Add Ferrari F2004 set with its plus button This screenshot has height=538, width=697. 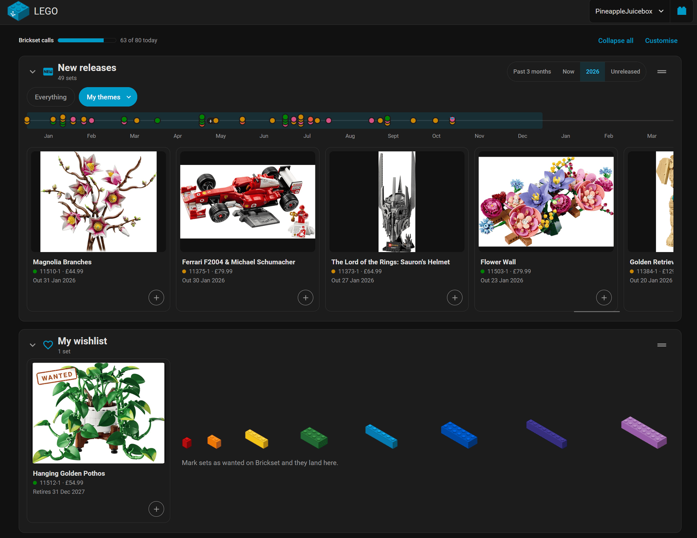click(305, 298)
